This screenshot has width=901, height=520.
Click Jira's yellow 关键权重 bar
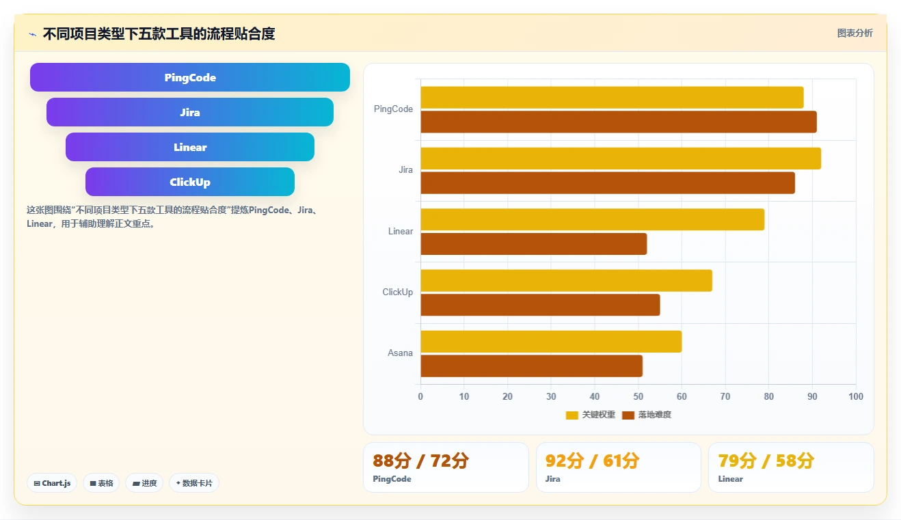(621, 159)
